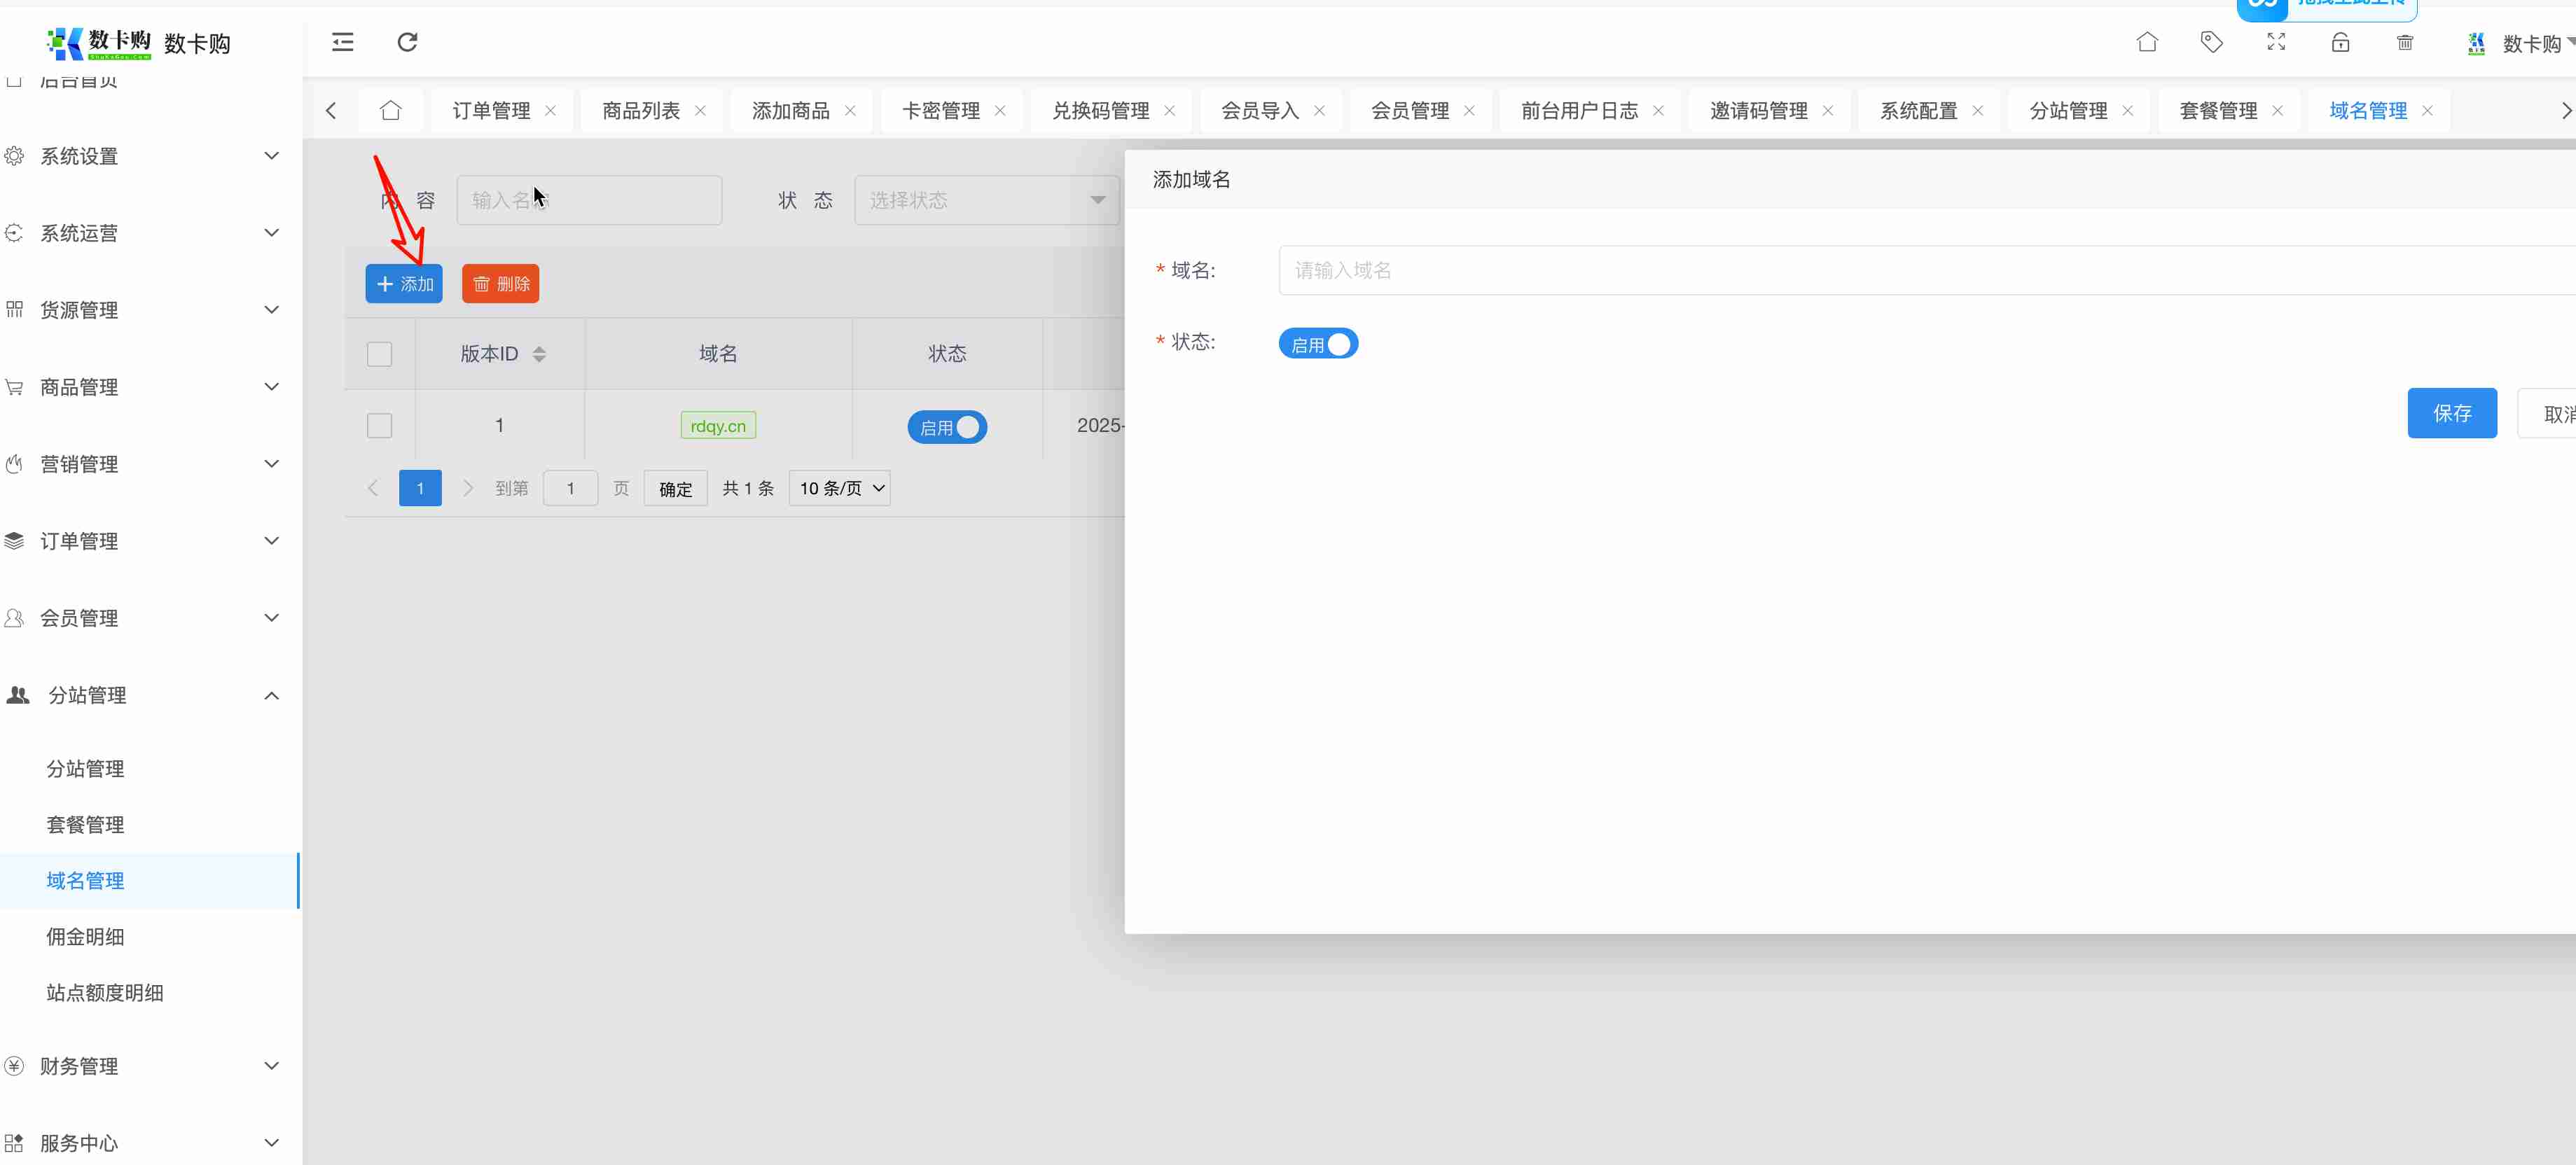
Task: Toggle the 启用 switch for rdqy.cn row
Action: (x=946, y=427)
